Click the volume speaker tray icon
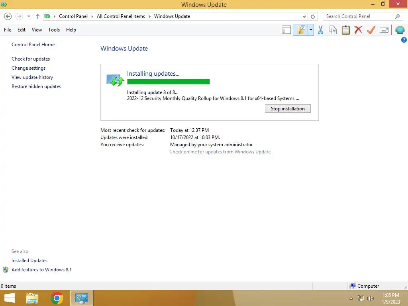 (371, 298)
